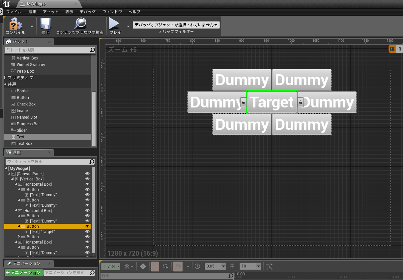403x280 pixels.
Task: Click the hierarchy search magnifier icon
Action: tap(93, 162)
